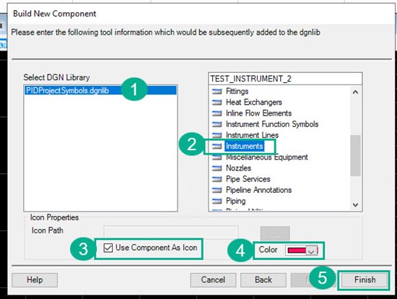Click the Piping category icon
397x299 pixels.
(217, 201)
